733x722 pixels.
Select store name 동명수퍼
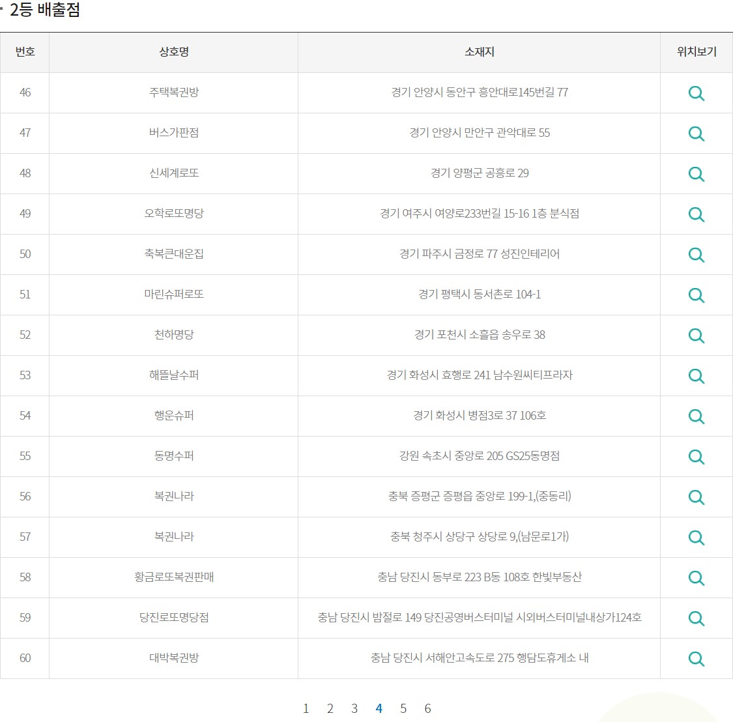tap(174, 456)
